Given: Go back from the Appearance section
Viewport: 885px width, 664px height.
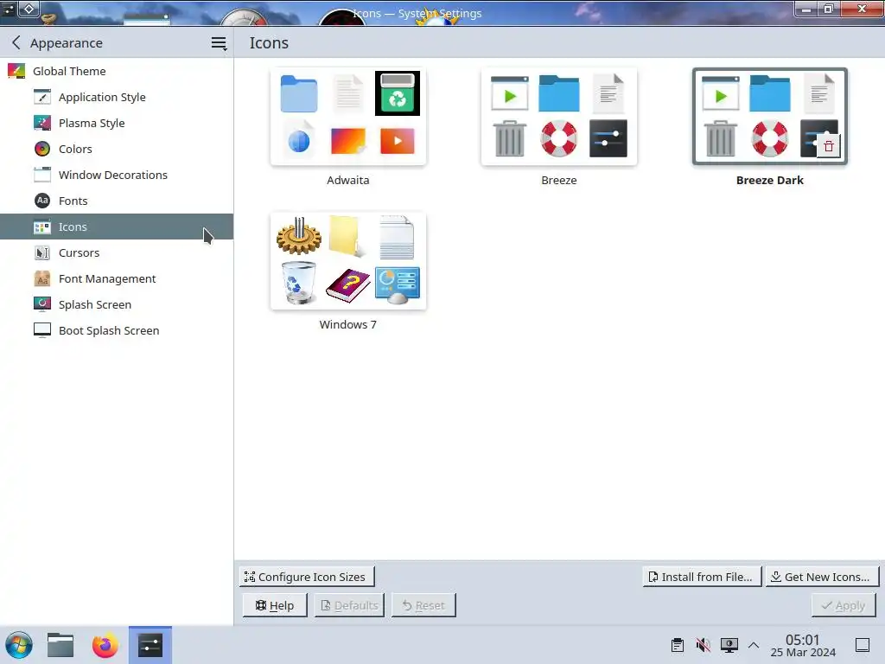Looking at the screenshot, I should (16, 42).
